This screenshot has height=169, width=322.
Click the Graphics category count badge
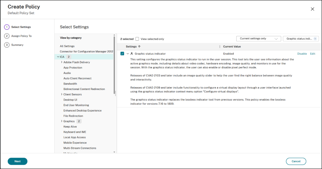coord(79,121)
